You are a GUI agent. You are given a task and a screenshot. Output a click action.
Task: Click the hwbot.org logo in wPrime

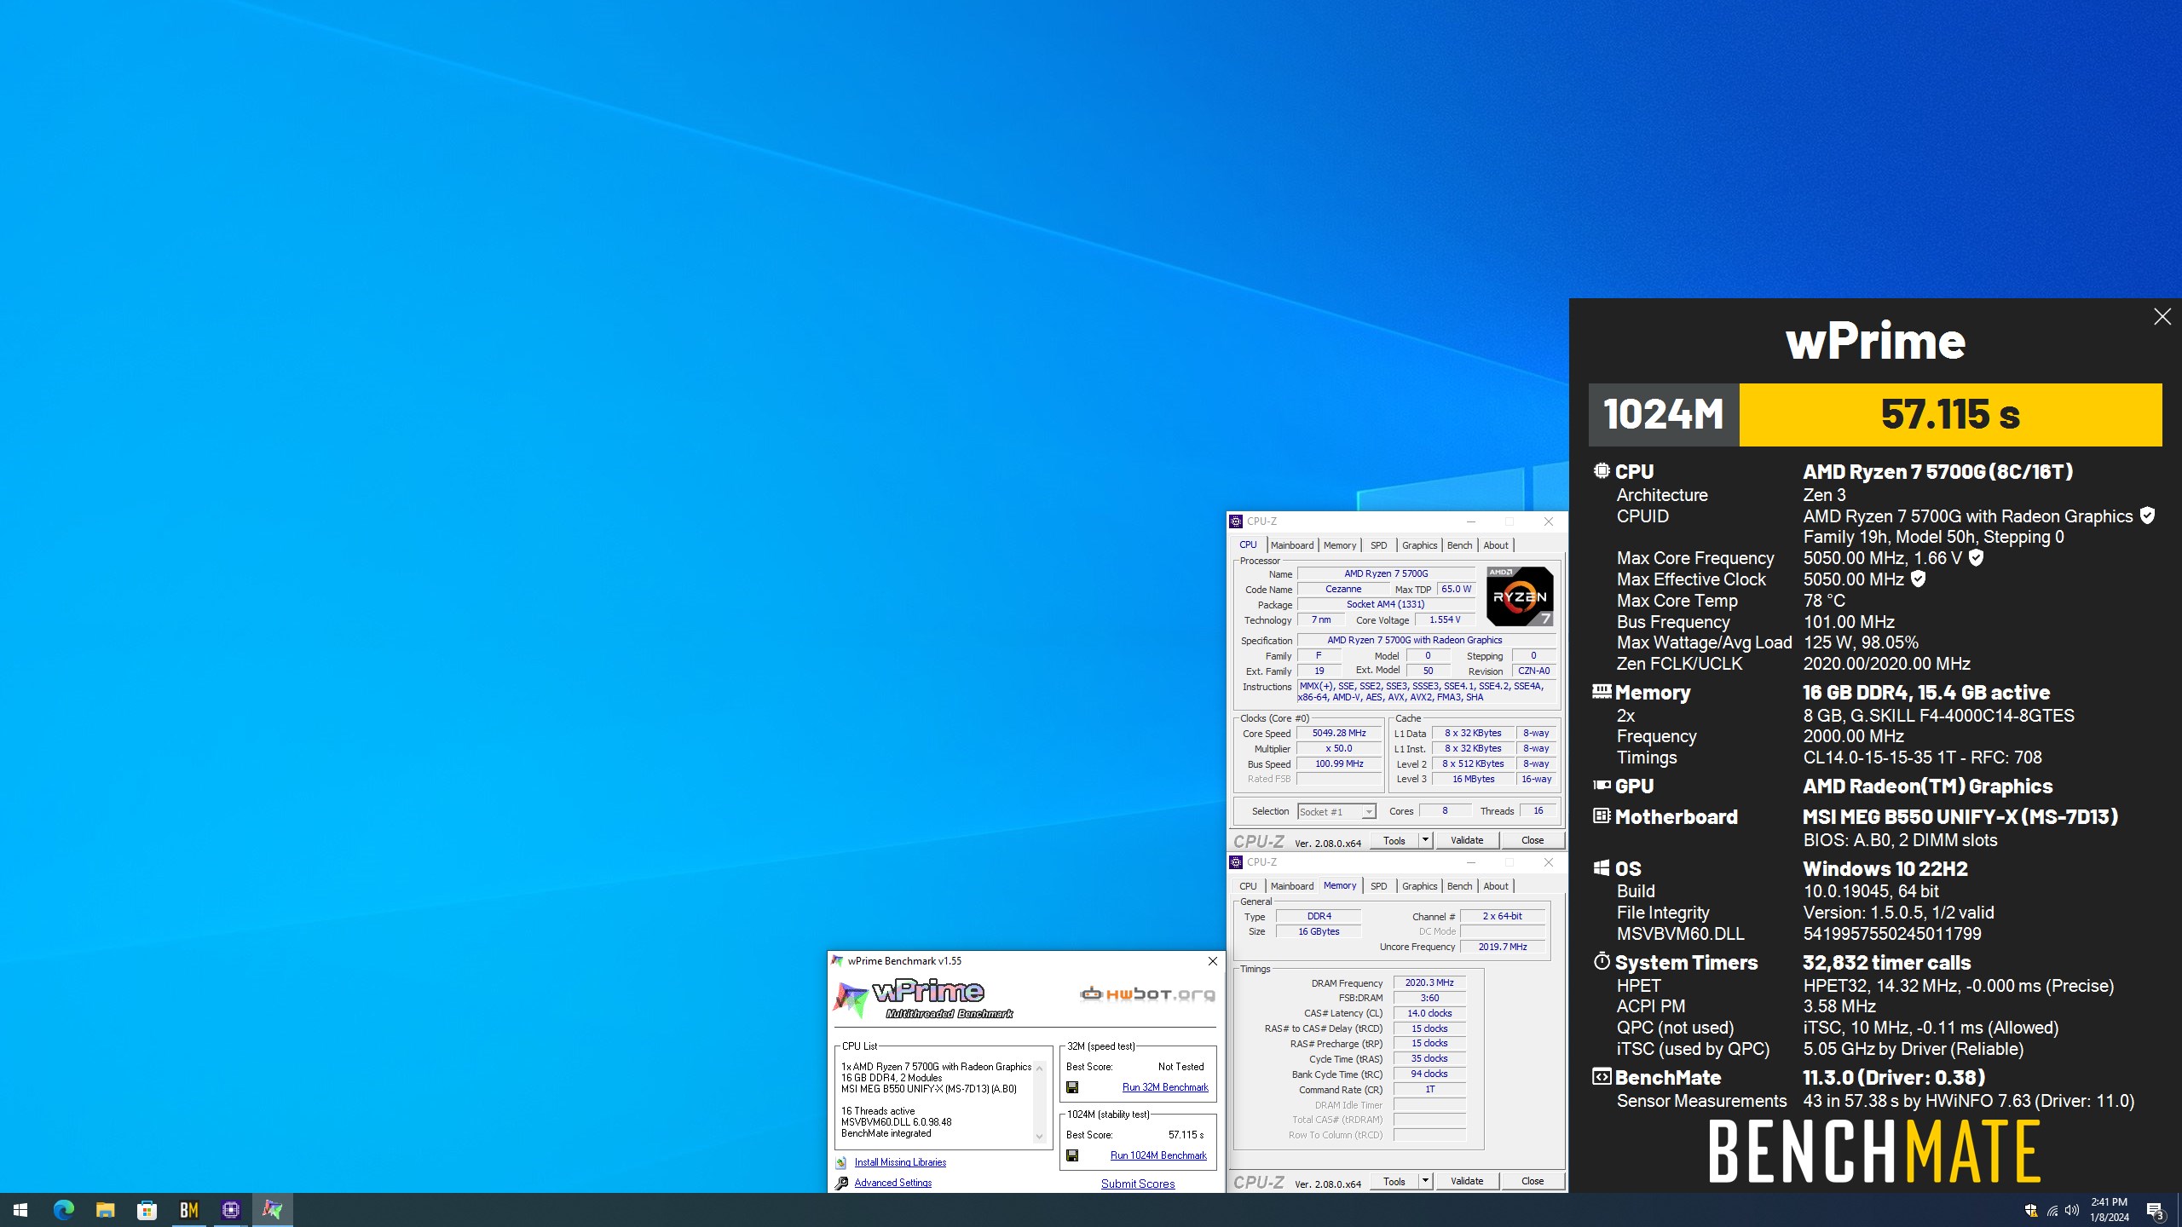[1147, 994]
